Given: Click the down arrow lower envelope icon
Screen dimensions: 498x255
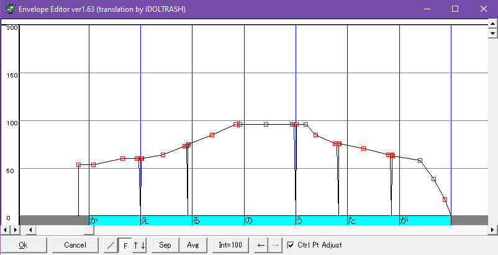Looking at the screenshot, I should (143, 245).
